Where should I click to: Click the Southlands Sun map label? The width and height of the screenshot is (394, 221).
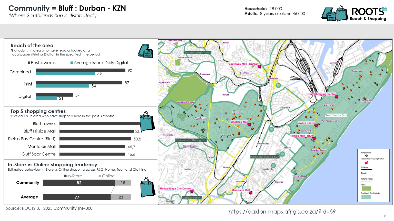point(336,115)
